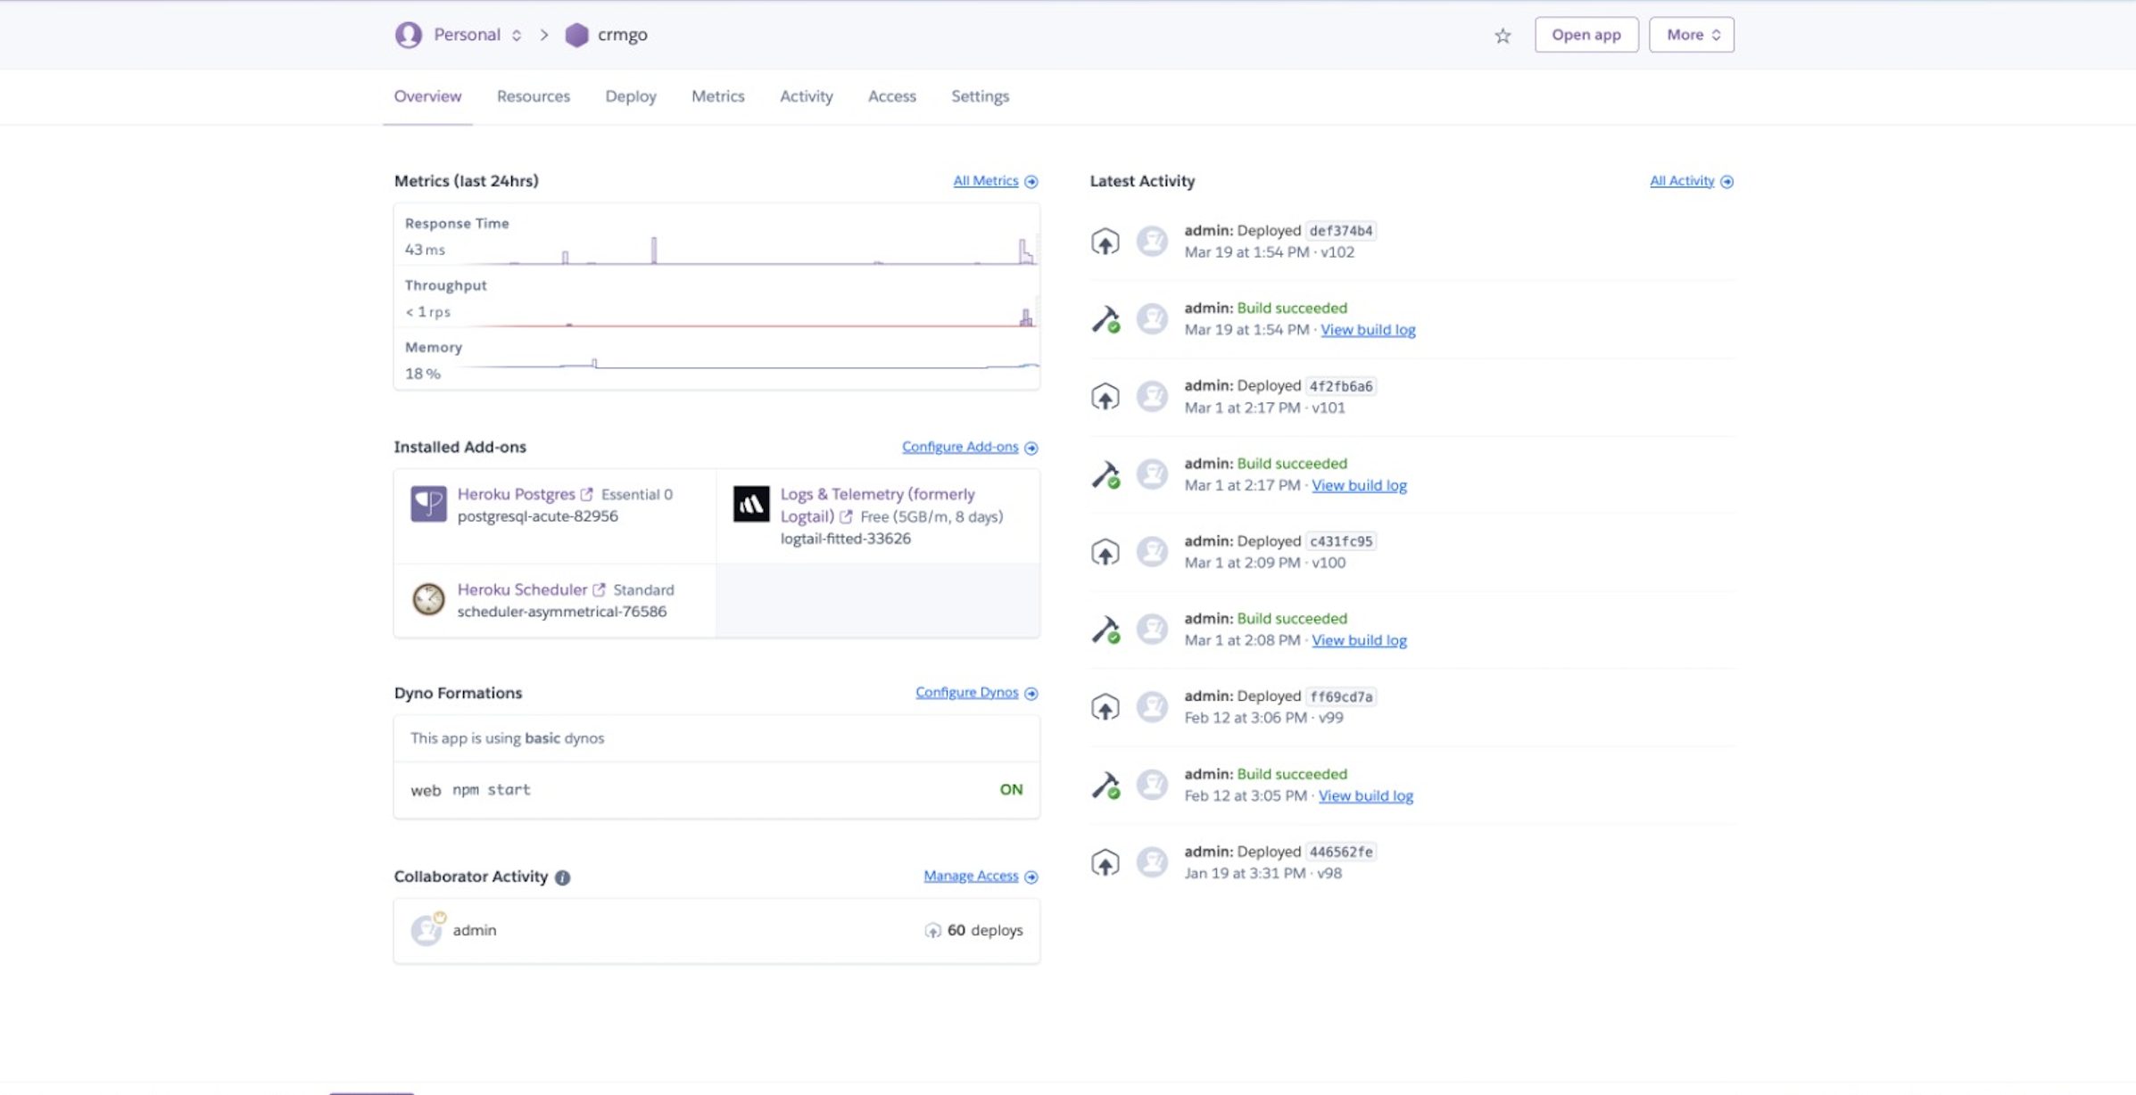Click the crmgo app hexagon icon
This screenshot has width=2136, height=1095.
tap(577, 35)
